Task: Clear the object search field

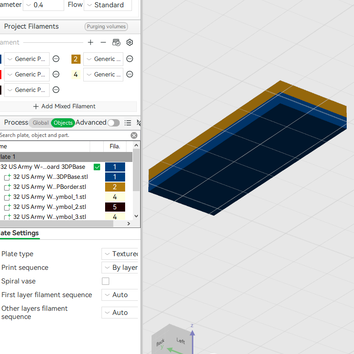Action: [x=134, y=135]
